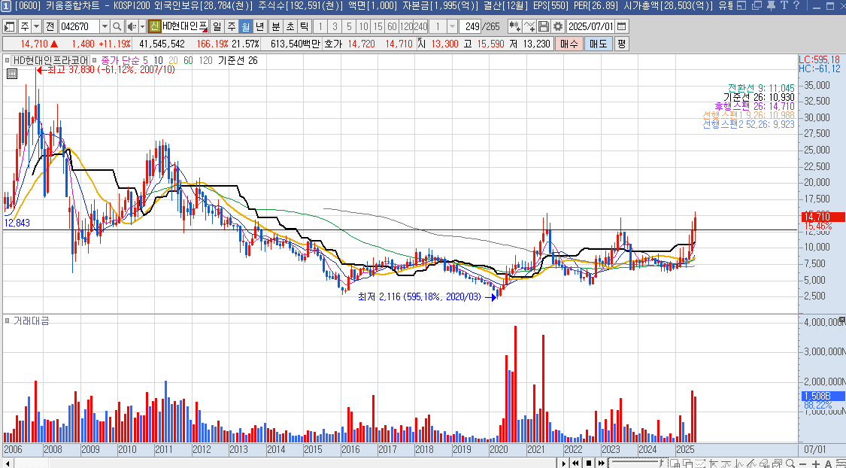This screenshot has width=846, height=468.
Task: Click the stock code input field 042670
Action: (79, 26)
